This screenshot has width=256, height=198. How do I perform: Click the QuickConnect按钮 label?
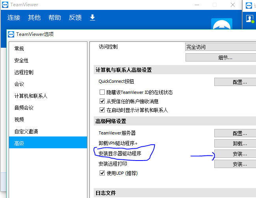coord(116,81)
